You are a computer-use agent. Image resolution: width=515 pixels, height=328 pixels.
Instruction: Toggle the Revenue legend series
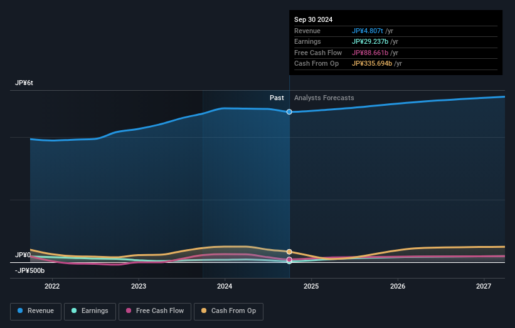(36, 311)
